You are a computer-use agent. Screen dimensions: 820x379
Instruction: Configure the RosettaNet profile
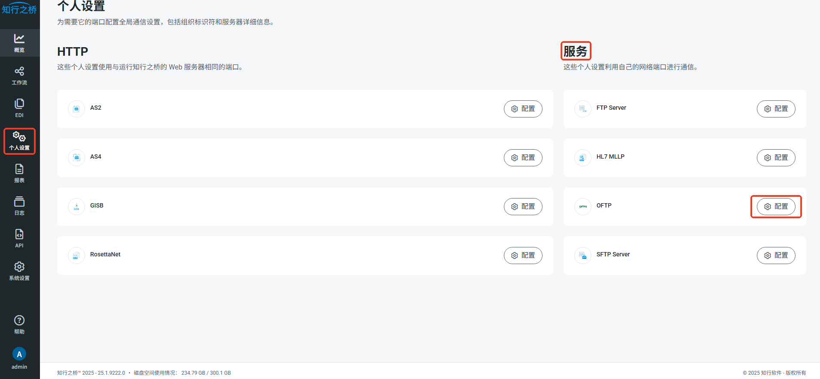[x=523, y=256]
